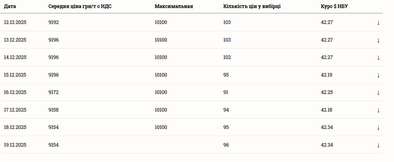The height and width of the screenshot is (162, 394).
Task: Click the Курс $ НБУ column header
Action: point(334,6)
